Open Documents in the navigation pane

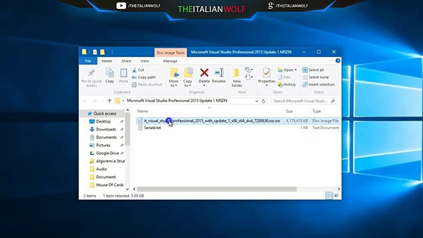[x=106, y=137]
